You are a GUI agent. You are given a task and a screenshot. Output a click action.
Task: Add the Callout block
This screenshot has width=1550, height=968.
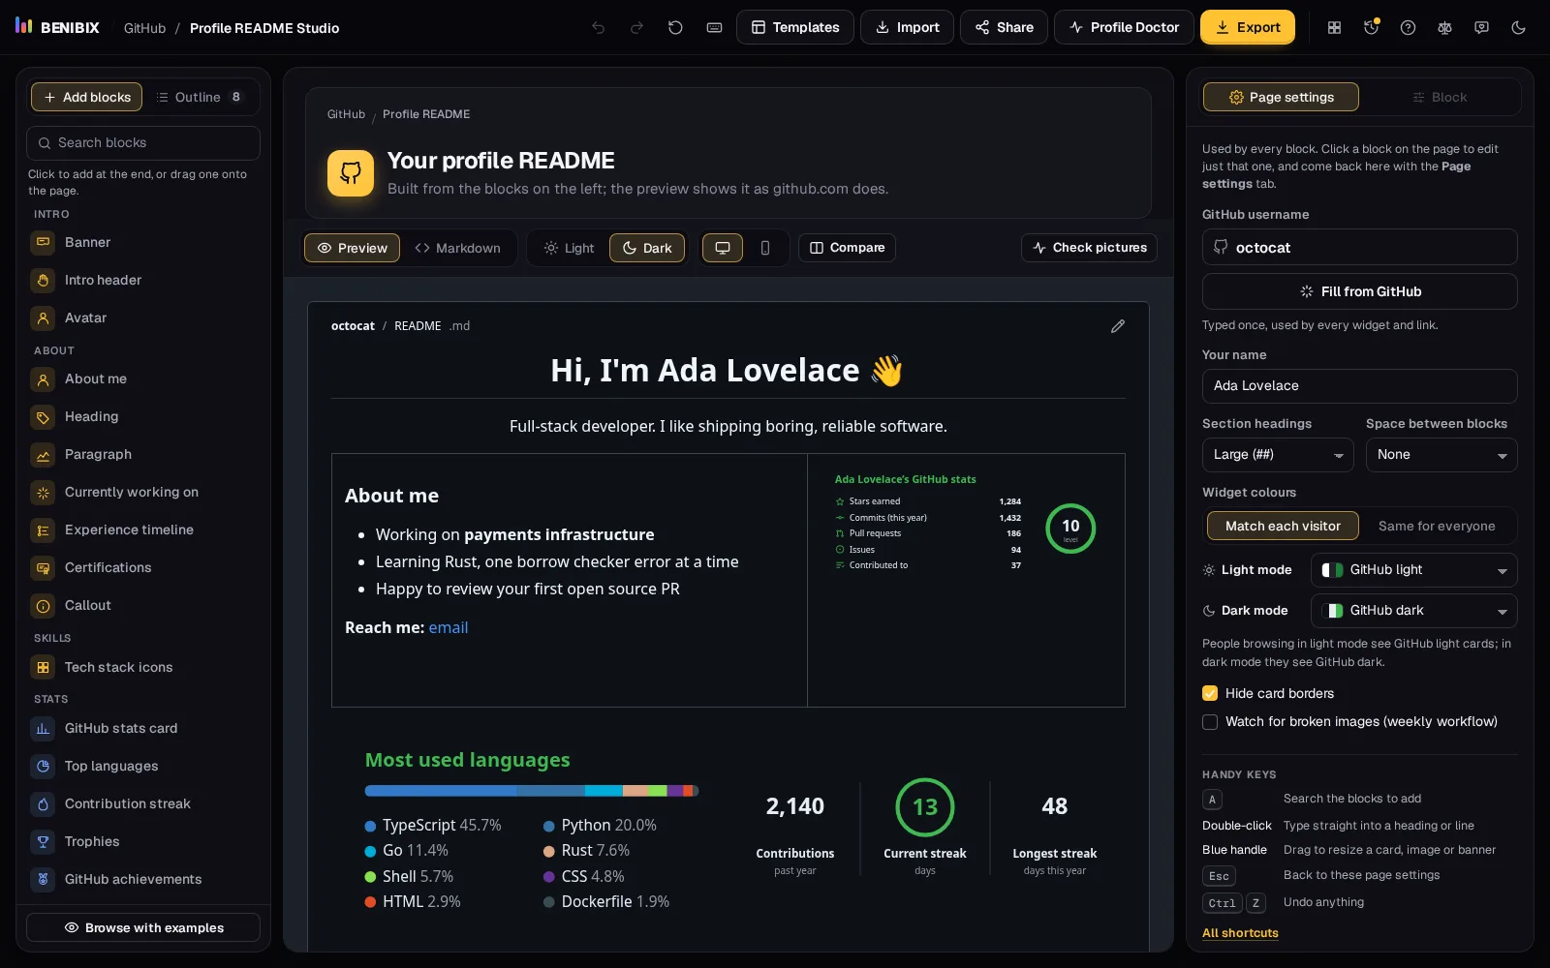(143, 605)
